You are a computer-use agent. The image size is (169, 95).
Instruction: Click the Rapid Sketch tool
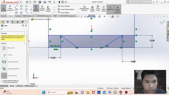[x=104, y=9]
